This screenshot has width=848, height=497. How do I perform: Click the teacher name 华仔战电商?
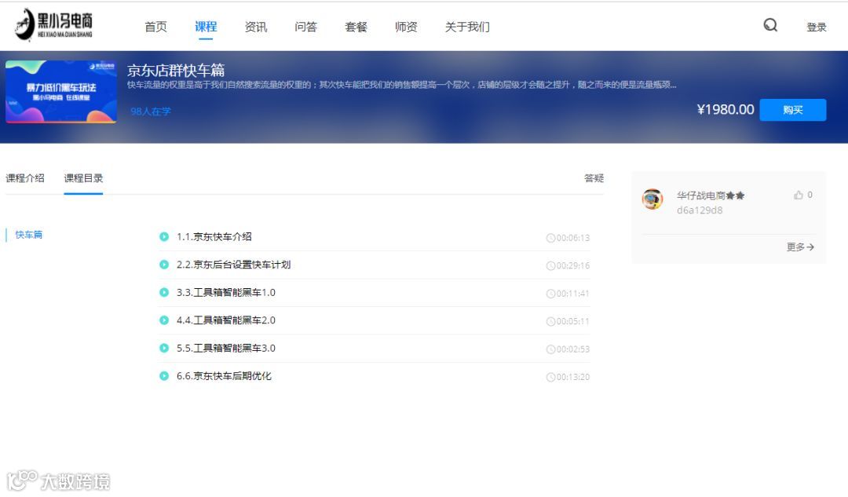point(700,196)
